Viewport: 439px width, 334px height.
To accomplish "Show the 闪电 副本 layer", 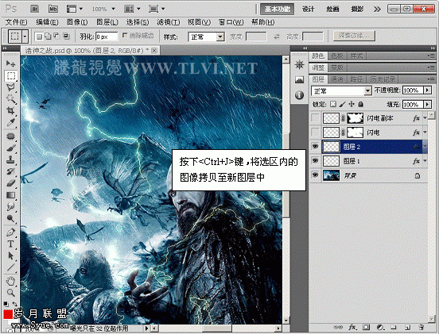I will [315, 118].
